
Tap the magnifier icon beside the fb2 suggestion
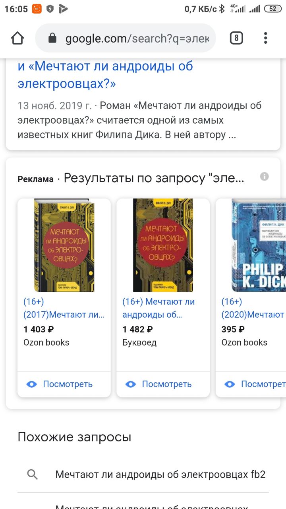point(32,474)
